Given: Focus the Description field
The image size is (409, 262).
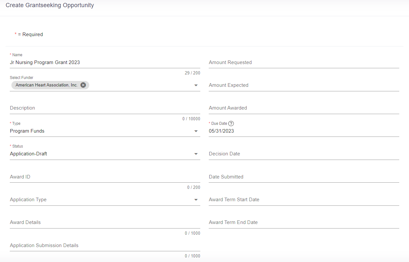Looking at the screenshot, I should point(105,108).
